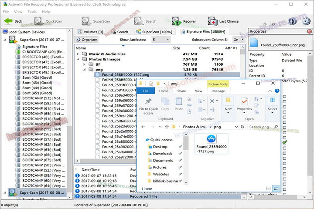The width and height of the screenshot is (314, 209).
Task: Collapse Photos & Images folder
Action: 78,59
